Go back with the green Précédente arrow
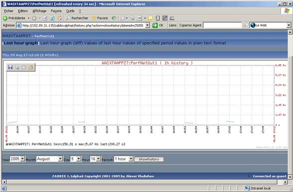 tap(14, 18)
